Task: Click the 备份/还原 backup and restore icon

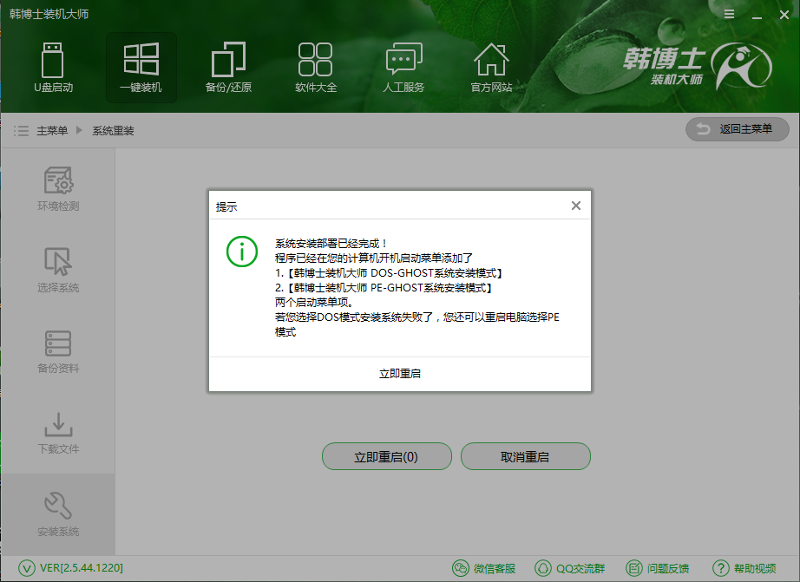Action: point(228,68)
